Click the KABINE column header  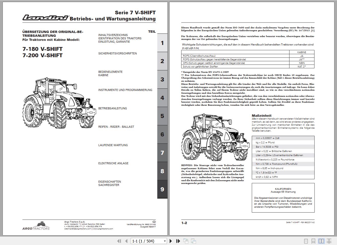(x=302, y=52)
